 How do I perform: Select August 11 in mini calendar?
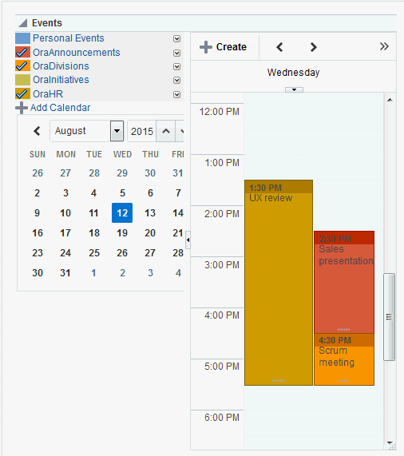[93, 213]
